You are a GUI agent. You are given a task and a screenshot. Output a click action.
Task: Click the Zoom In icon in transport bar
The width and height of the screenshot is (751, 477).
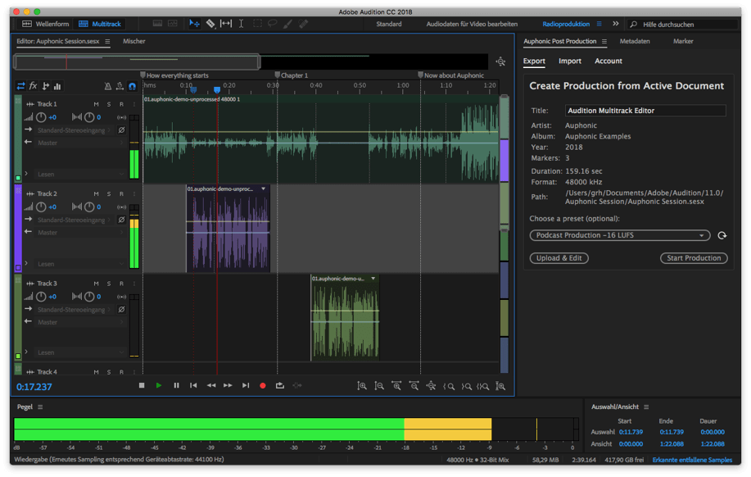coord(364,385)
